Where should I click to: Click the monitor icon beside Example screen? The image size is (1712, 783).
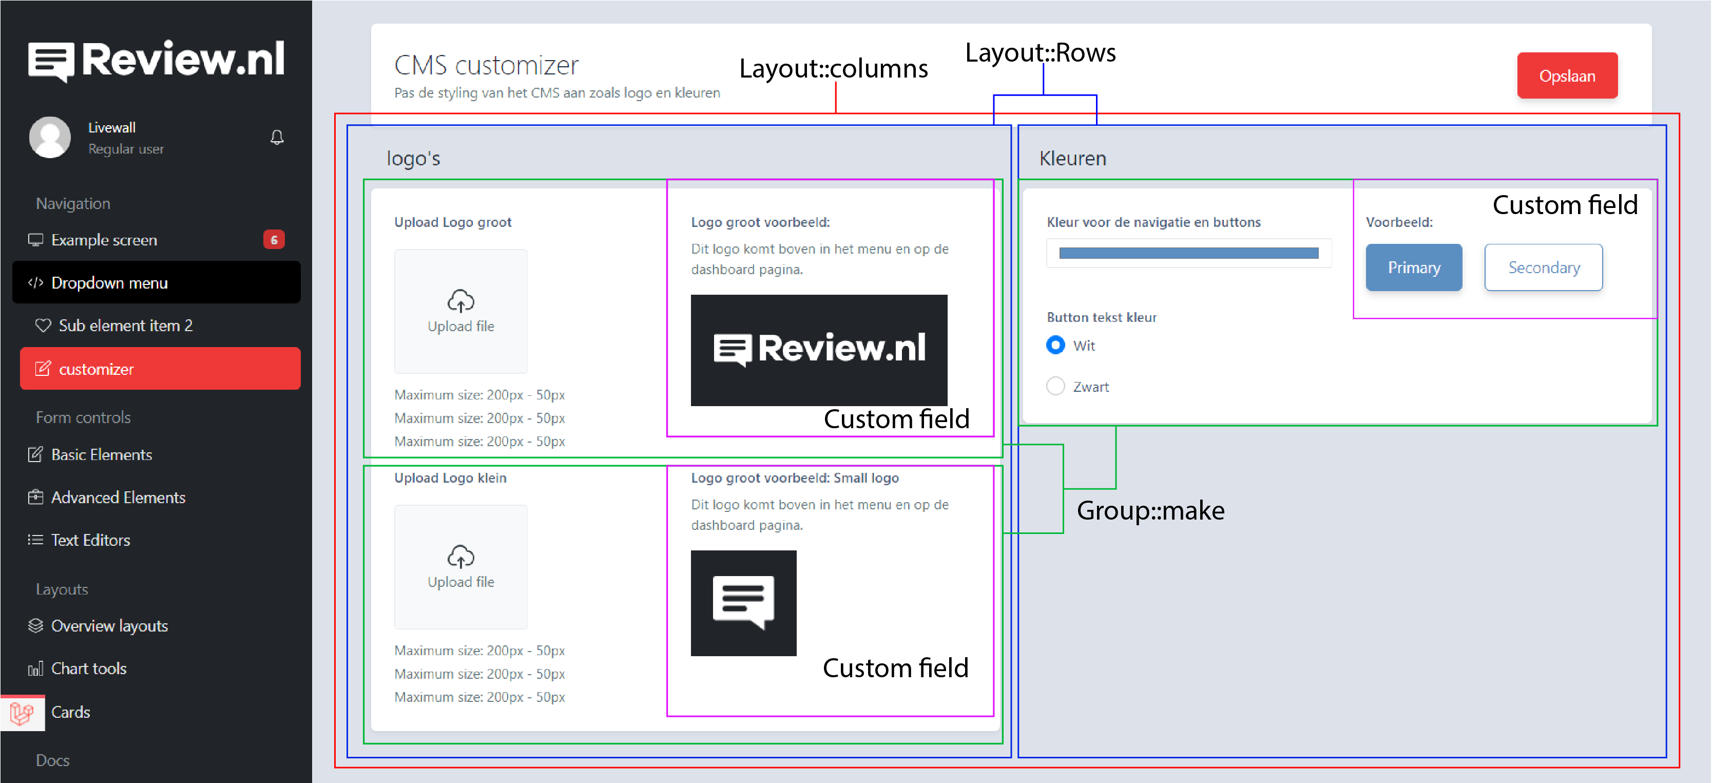point(35,240)
